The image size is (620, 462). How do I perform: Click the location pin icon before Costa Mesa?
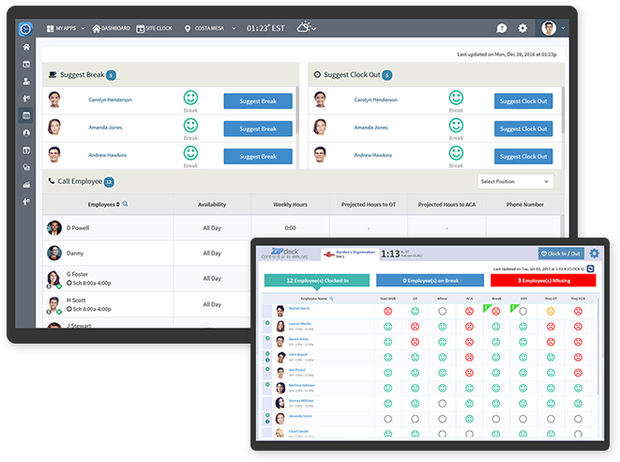click(x=188, y=28)
